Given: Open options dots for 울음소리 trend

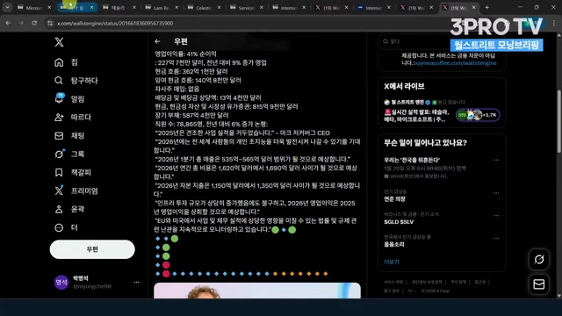Looking at the screenshot, I should pos(496,238).
